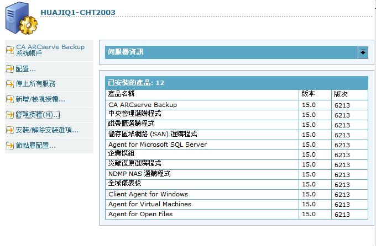This screenshot has width=376, height=246.
Task: Select Client Agent for Windows row
Action: pyautogui.click(x=237, y=195)
